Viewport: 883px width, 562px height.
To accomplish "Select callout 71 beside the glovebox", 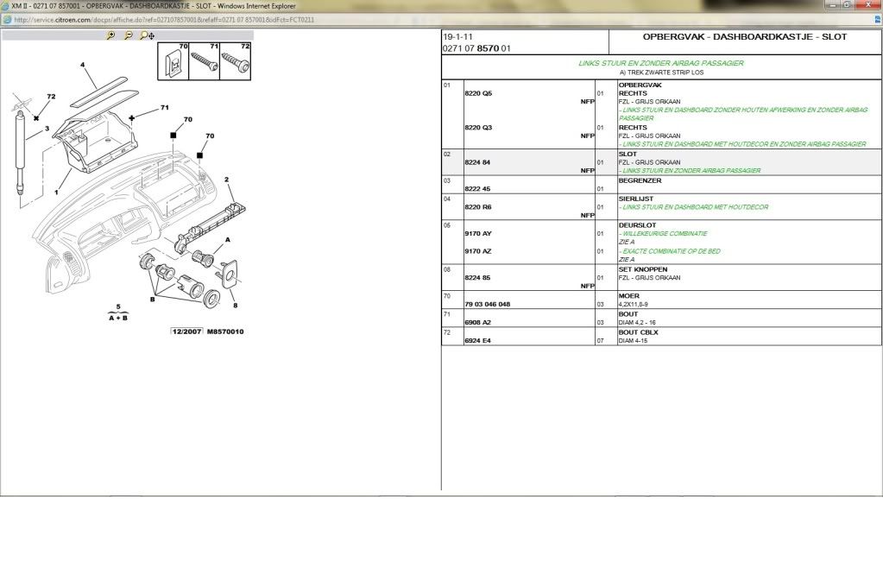I will pos(165,107).
